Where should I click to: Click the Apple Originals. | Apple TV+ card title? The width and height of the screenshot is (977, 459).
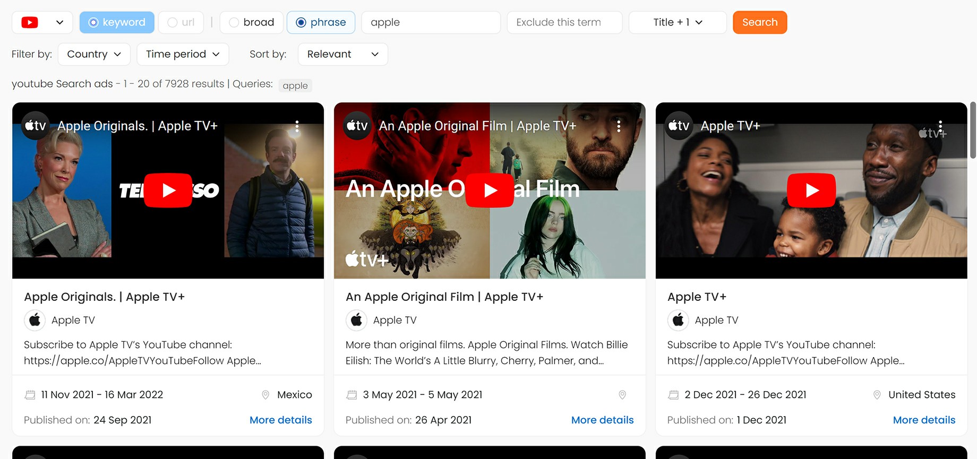105,297
